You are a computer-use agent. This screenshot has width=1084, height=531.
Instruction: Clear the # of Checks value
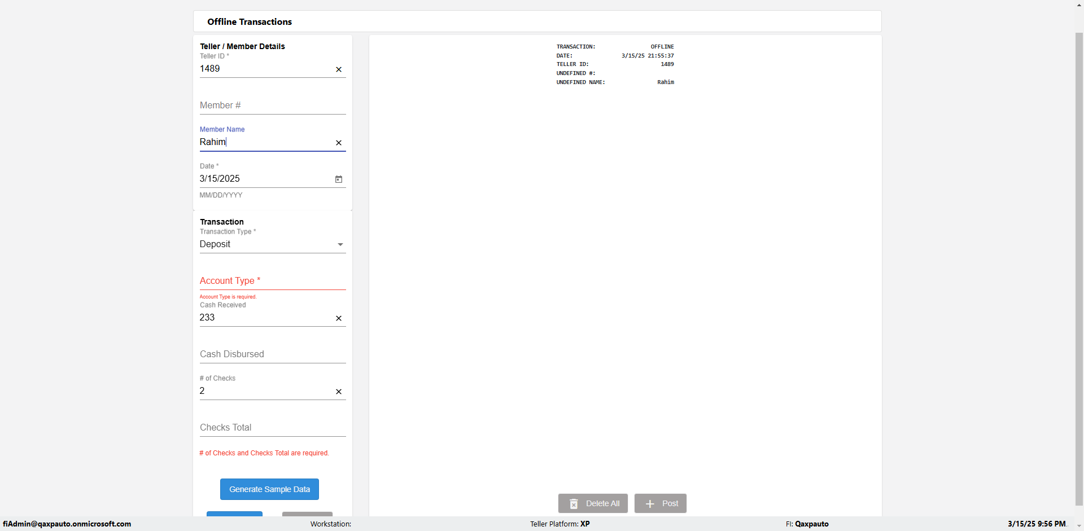coord(339,392)
